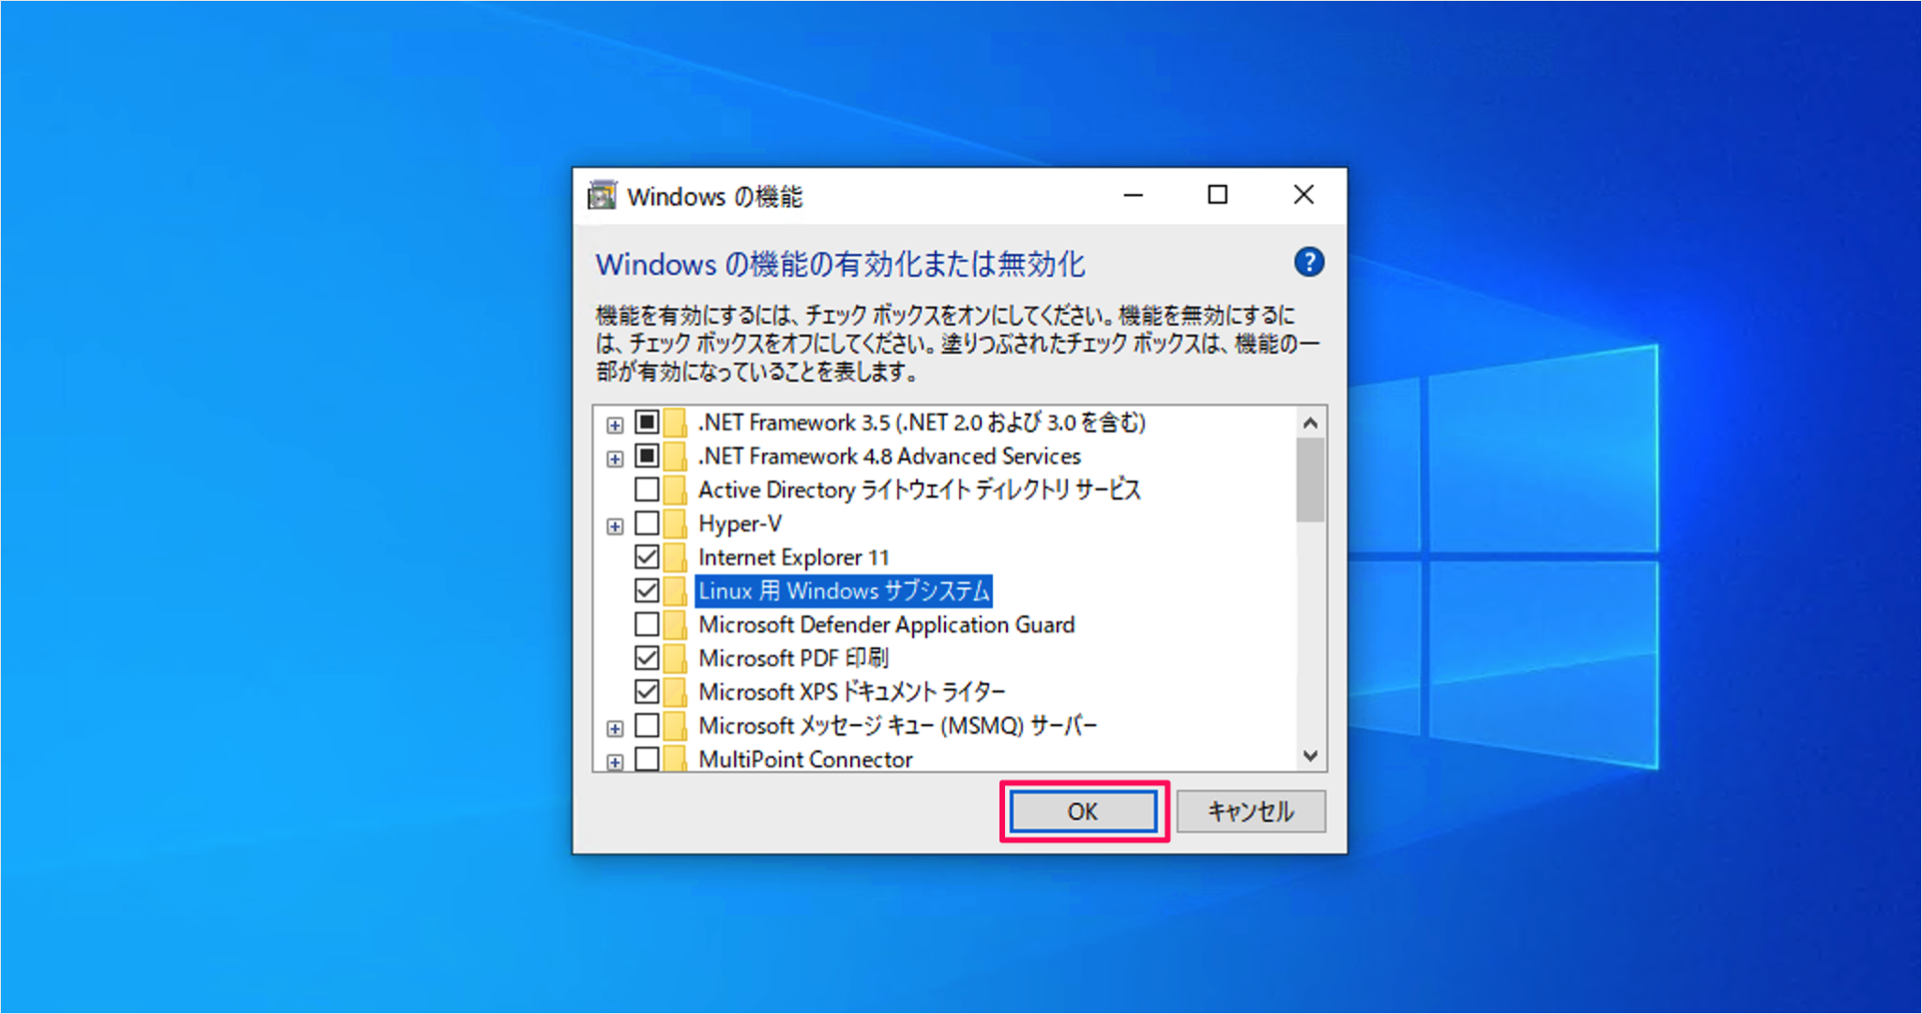Click the help question mark icon

(1308, 264)
